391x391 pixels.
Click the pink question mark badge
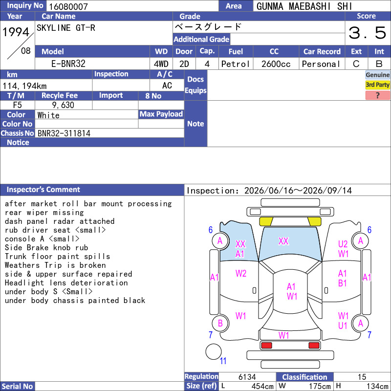pos(377,95)
